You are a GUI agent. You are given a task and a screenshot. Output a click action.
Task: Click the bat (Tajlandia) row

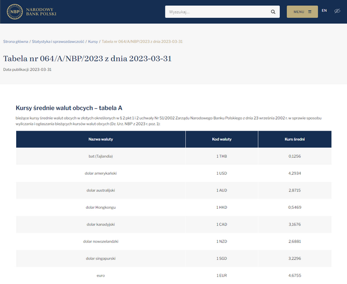(100, 156)
